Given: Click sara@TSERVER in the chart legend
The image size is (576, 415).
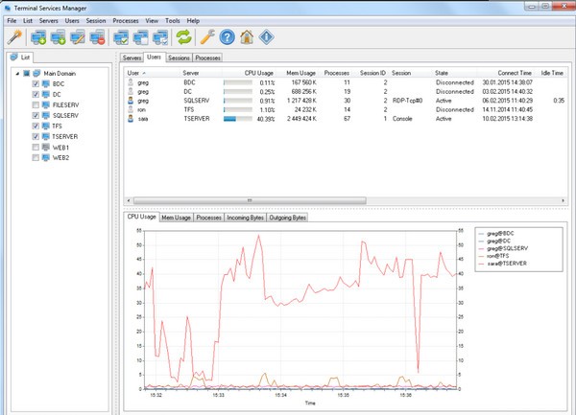Looking at the screenshot, I should 507,264.
